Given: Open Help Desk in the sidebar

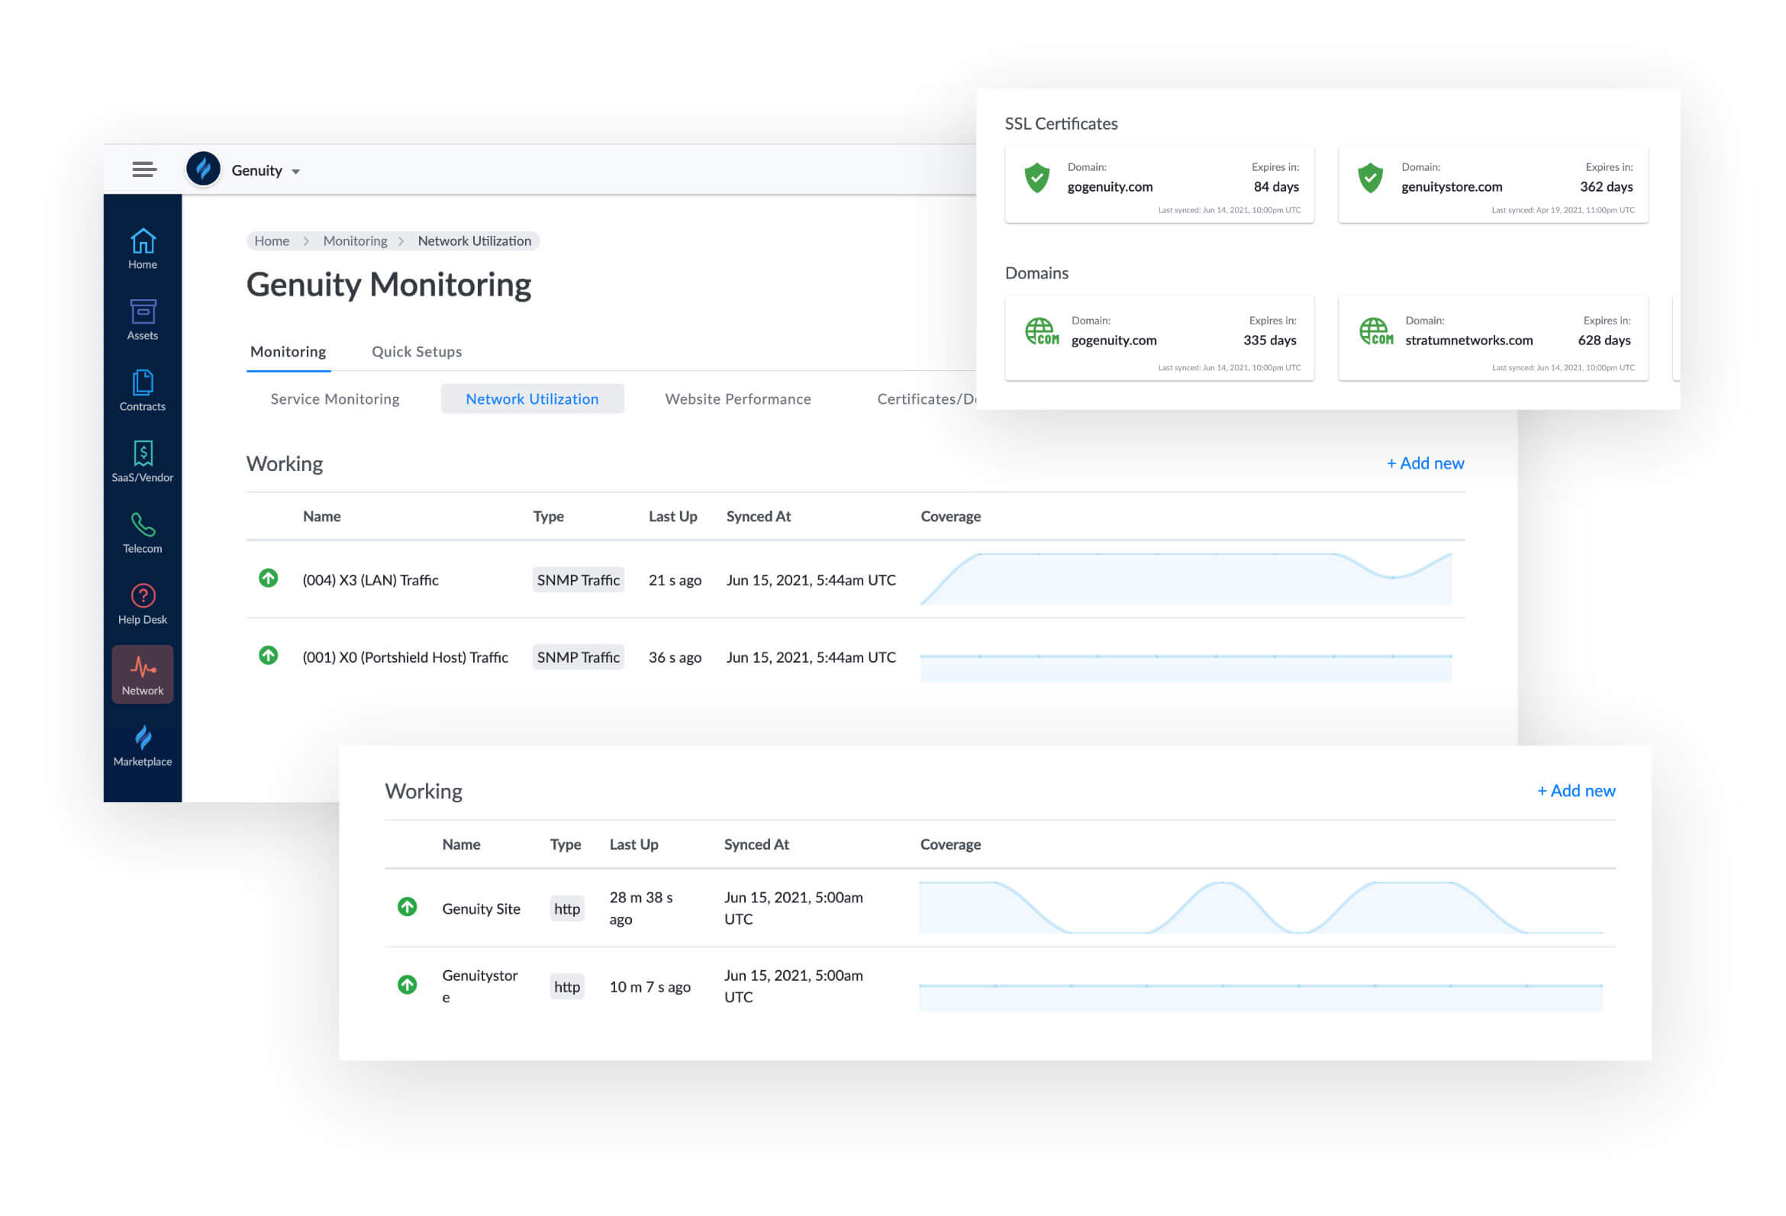Looking at the screenshot, I should 143,604.
